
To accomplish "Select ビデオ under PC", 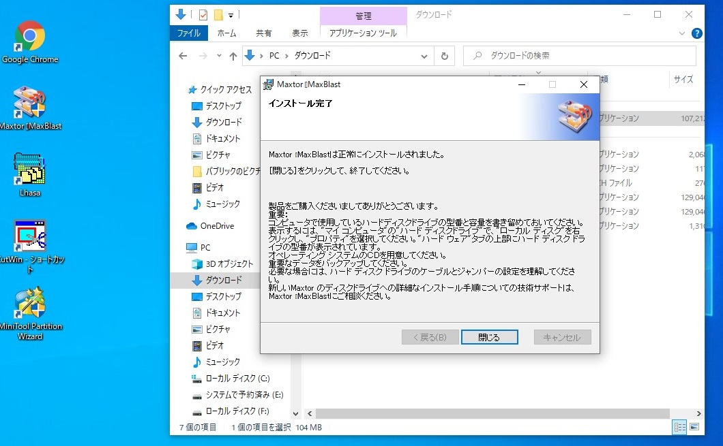I will 208,345.
